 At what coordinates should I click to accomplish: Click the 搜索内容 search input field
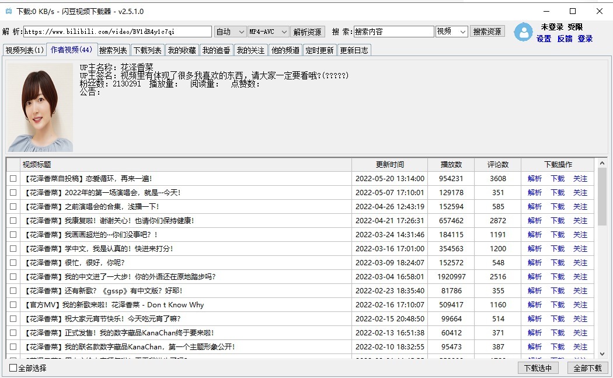(393, 32)
